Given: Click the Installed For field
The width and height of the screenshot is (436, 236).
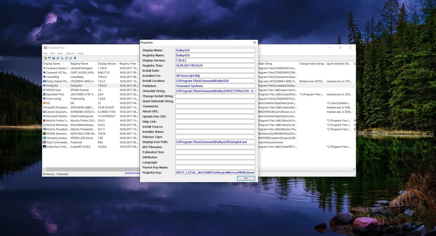Looking at the screenshot, I should tap(215, 76).
